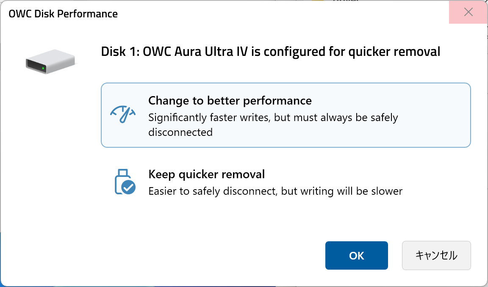Choose the "Keep quicker removal" option
The height and width of the screenshot is (287, 488).
tap(206, 174)
